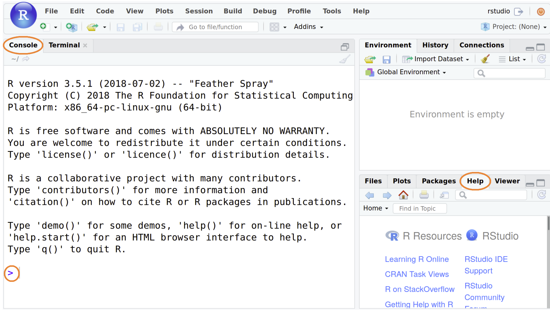Open the Project: (None) menu
550x312 pixels.
click(x=514, y=27)
